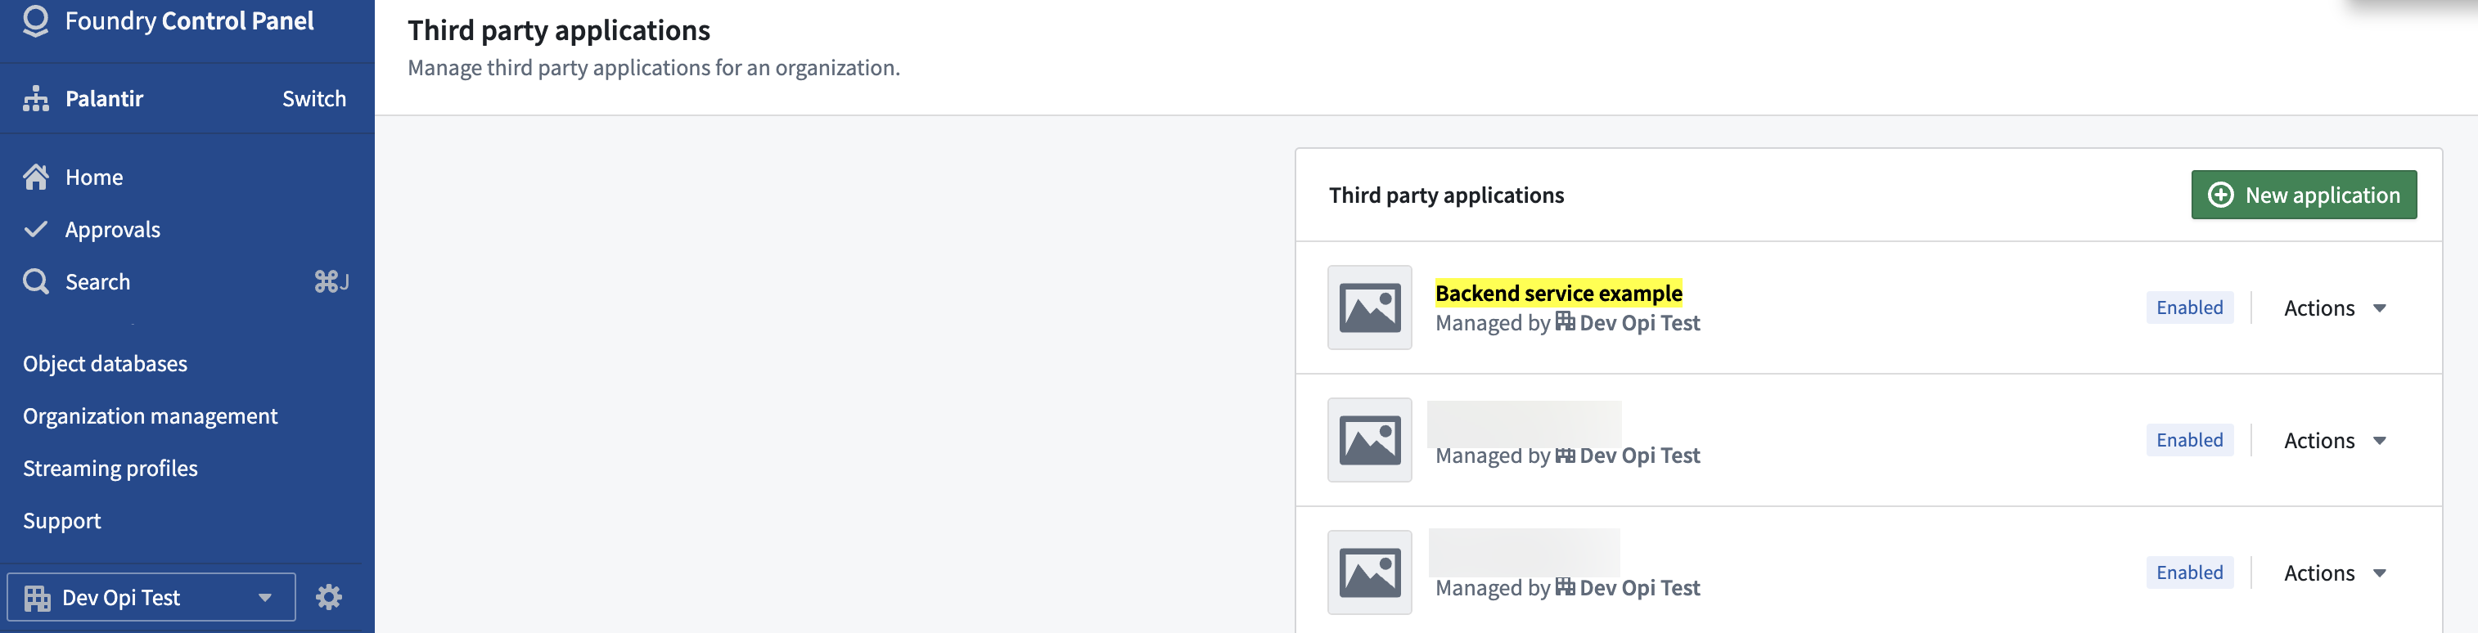Click the Object databases sidebar entry

point(104,362)
